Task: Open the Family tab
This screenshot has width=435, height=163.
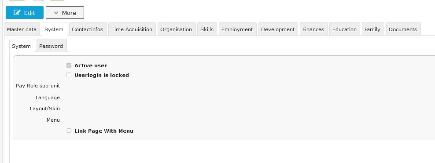Action: point(372,29)
